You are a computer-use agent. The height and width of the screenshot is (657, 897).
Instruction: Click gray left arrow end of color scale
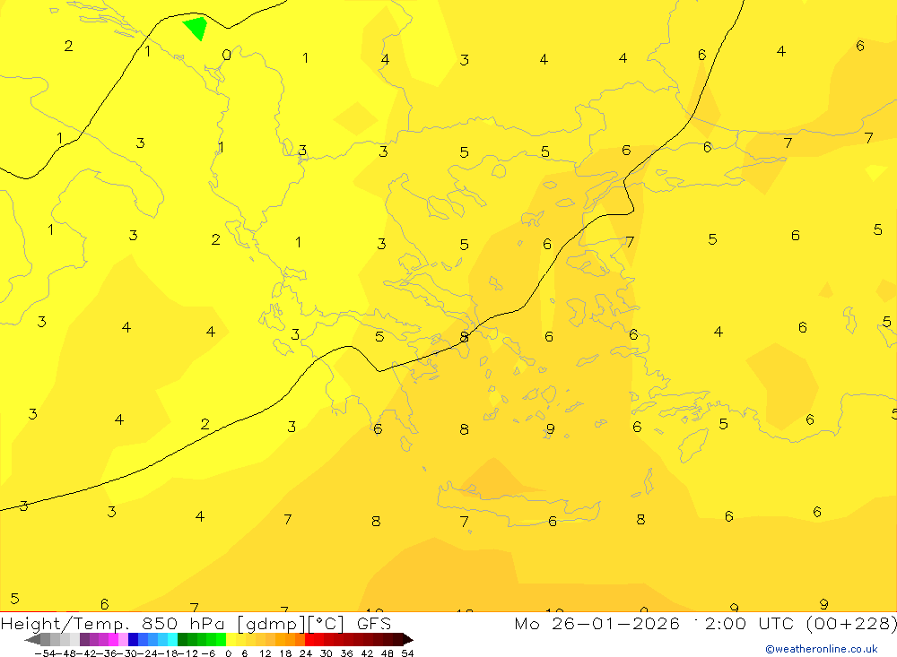(32, 640)
